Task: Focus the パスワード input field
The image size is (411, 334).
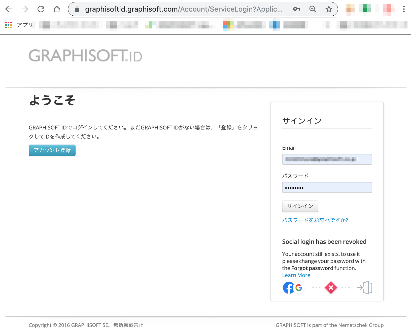Action: [327, 187]
